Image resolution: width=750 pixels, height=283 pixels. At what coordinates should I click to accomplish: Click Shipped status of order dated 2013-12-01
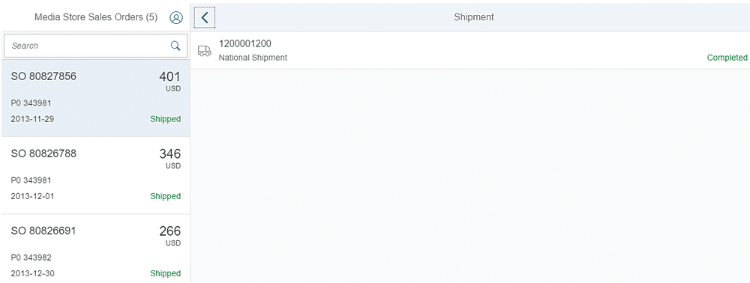click(x=166, y=196)
